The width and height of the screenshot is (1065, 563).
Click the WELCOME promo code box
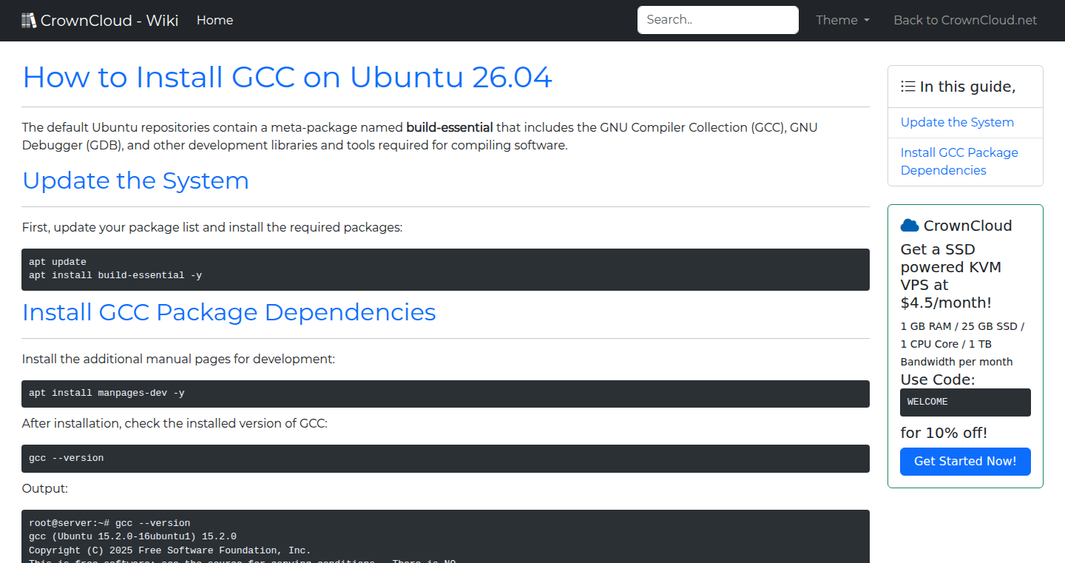965,402
